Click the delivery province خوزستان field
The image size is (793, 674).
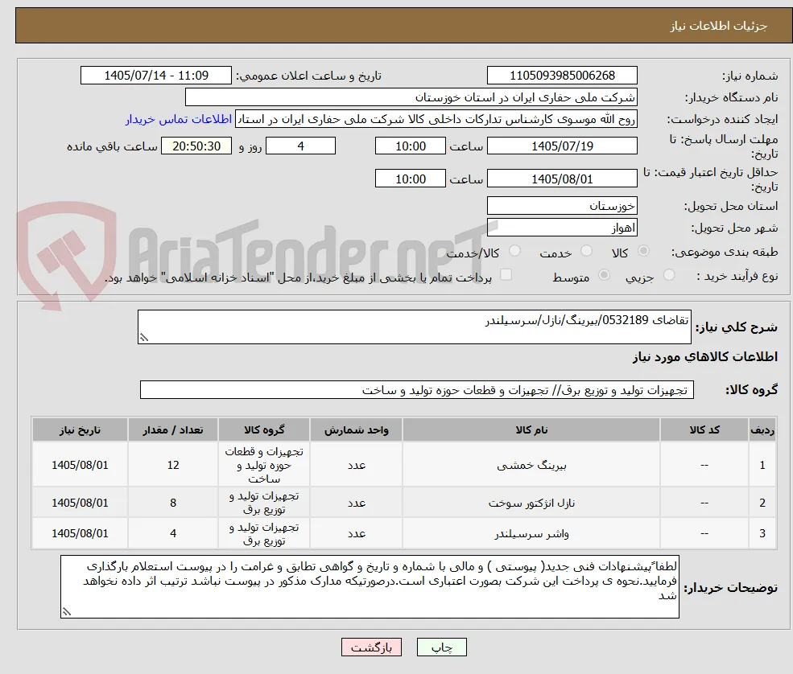coord(562,206)
